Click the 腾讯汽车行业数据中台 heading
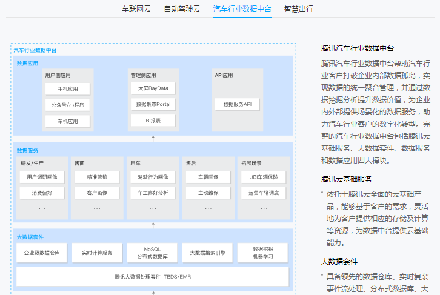This screenshot has height=295, width=440. point(357,48)
